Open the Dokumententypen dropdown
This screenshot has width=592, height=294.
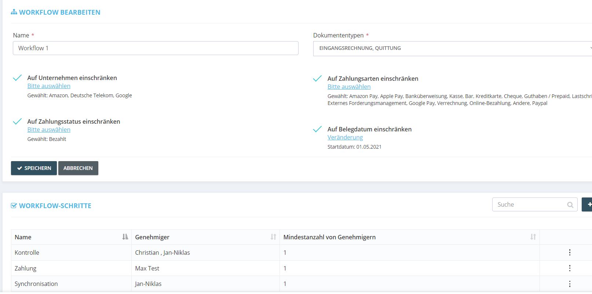(x=453, y=48)
